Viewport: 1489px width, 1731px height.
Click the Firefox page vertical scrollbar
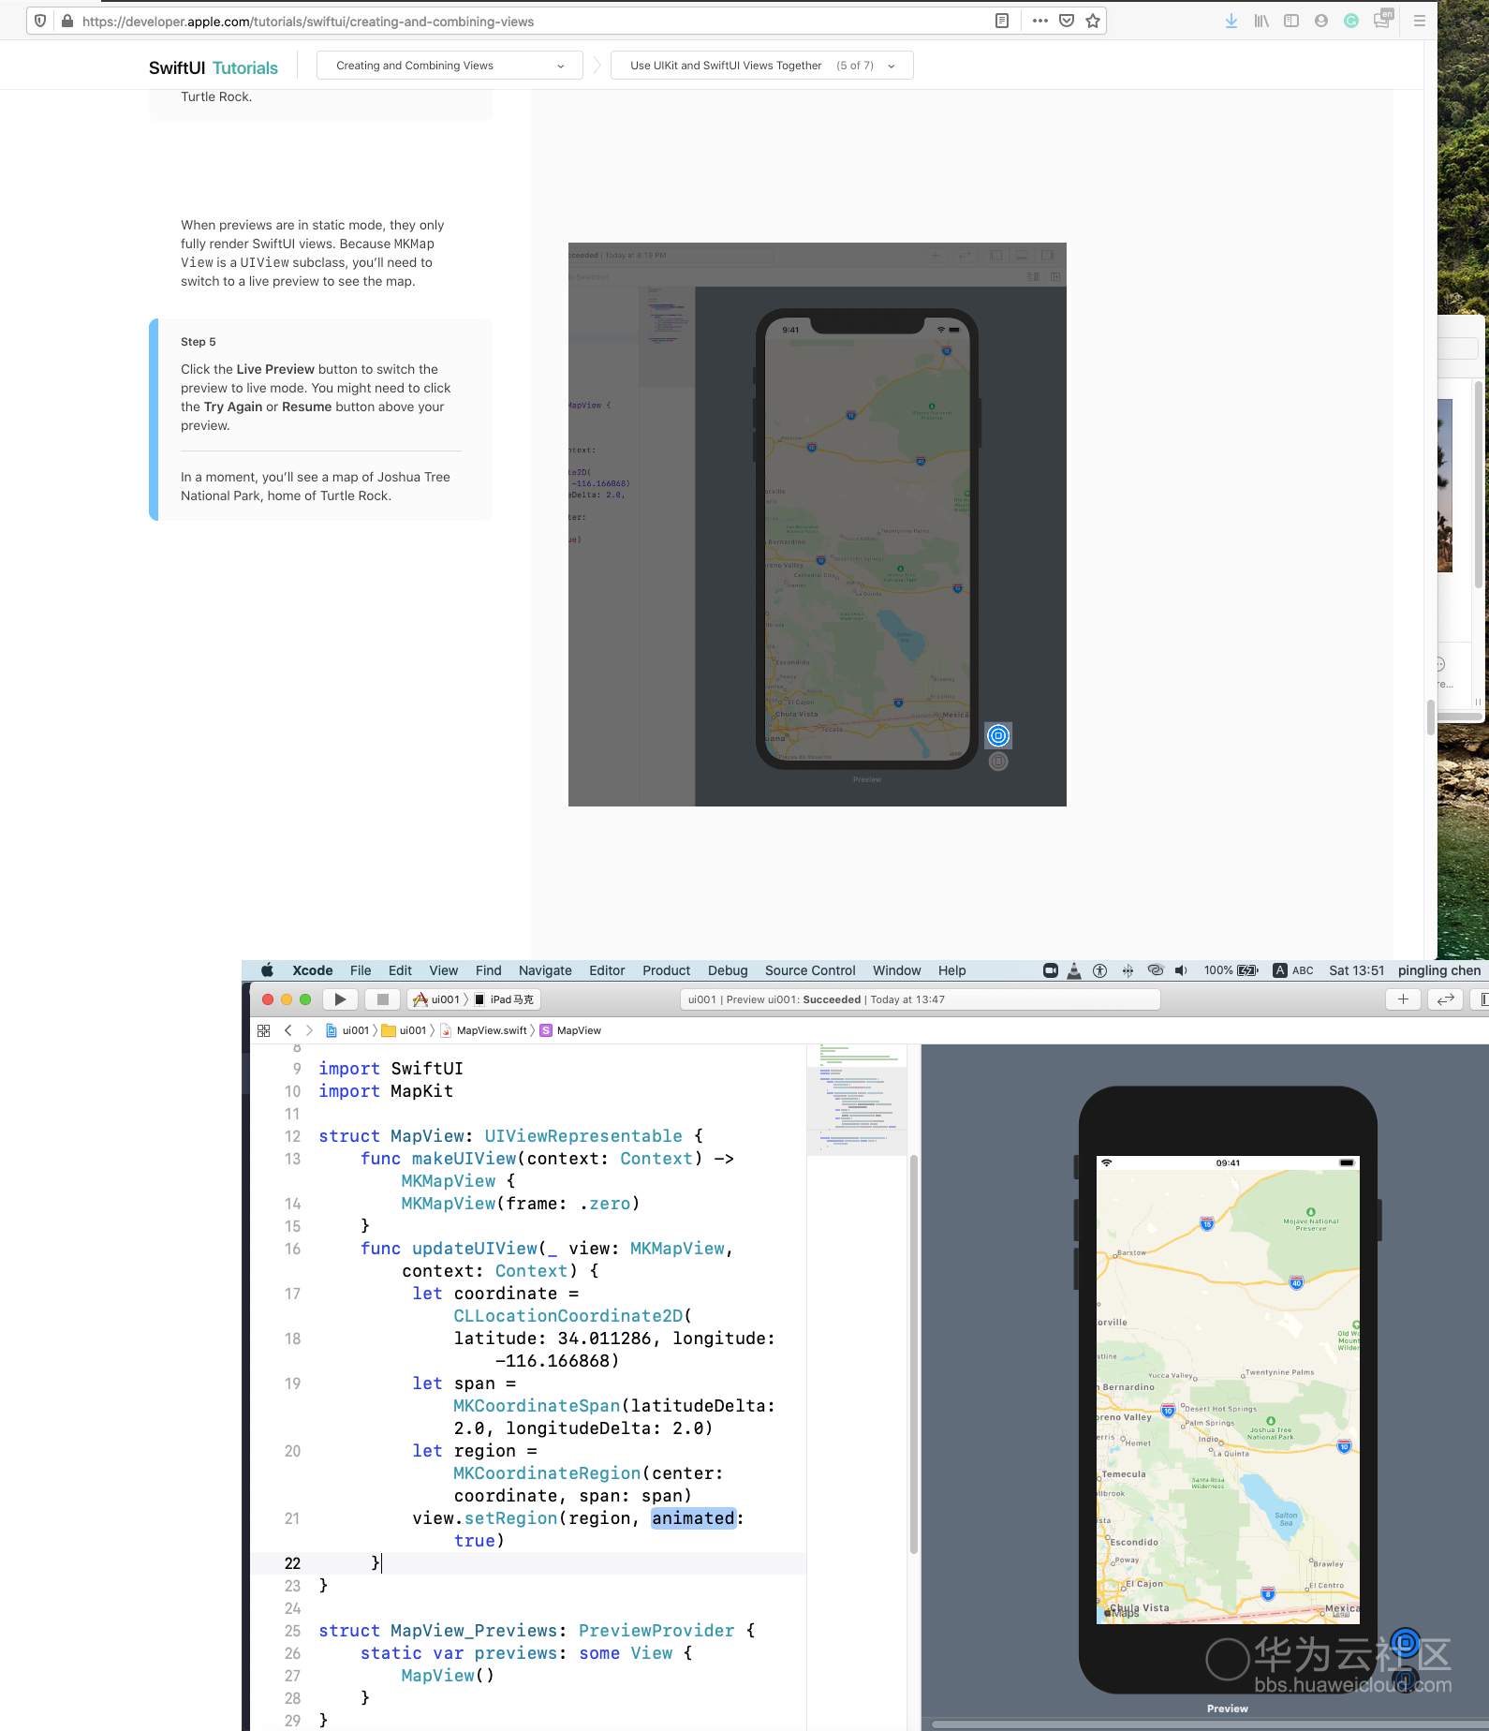[x=1431, y=717]
